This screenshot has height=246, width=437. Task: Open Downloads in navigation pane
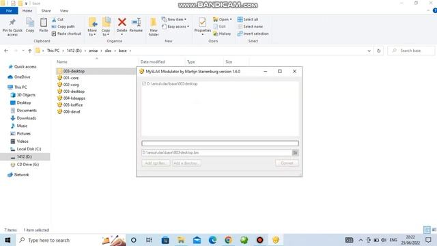pyautogui.click(x=26, y=118)
